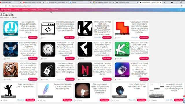The image size is (185, 104).
Task: Select the Comet purple icon
Action: (x=122, y=70)
